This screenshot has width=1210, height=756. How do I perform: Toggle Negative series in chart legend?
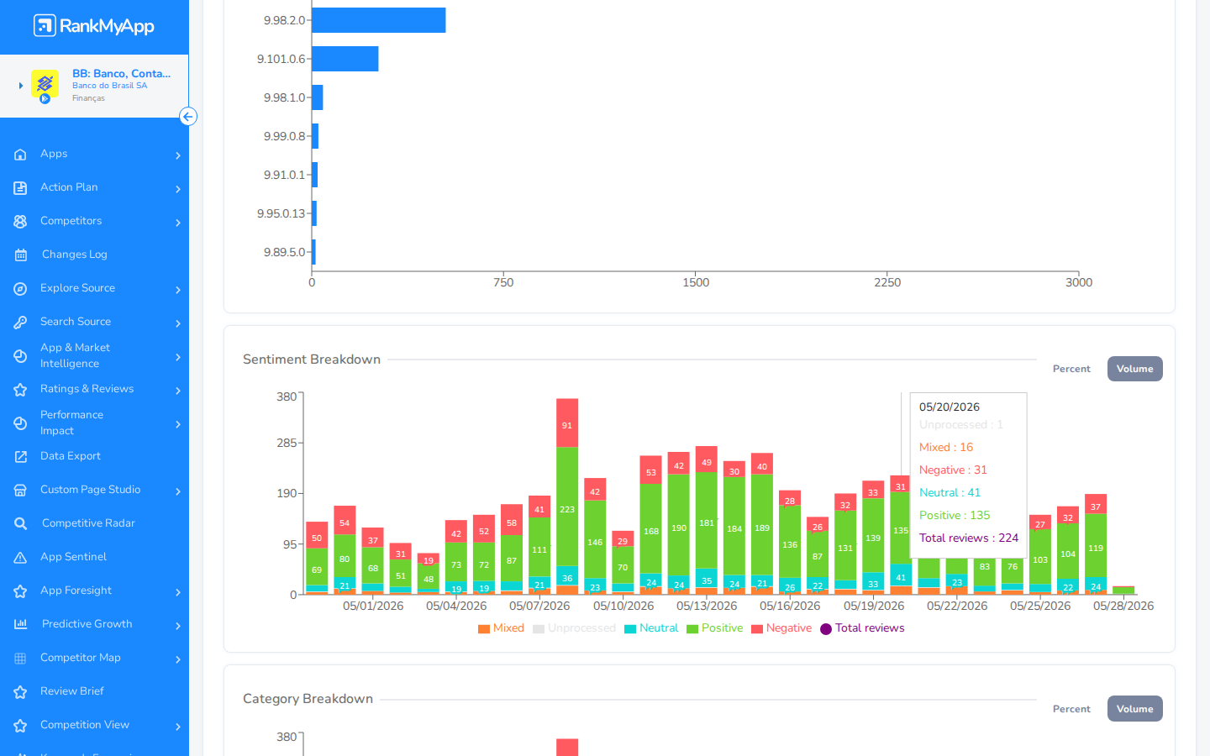click(x=781, y=628)
